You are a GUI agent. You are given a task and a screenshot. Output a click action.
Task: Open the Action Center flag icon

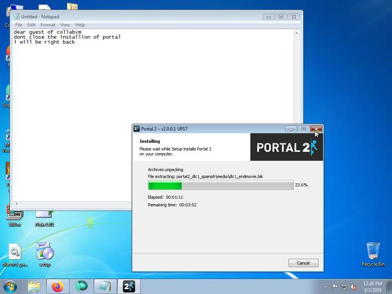(335, 286)
